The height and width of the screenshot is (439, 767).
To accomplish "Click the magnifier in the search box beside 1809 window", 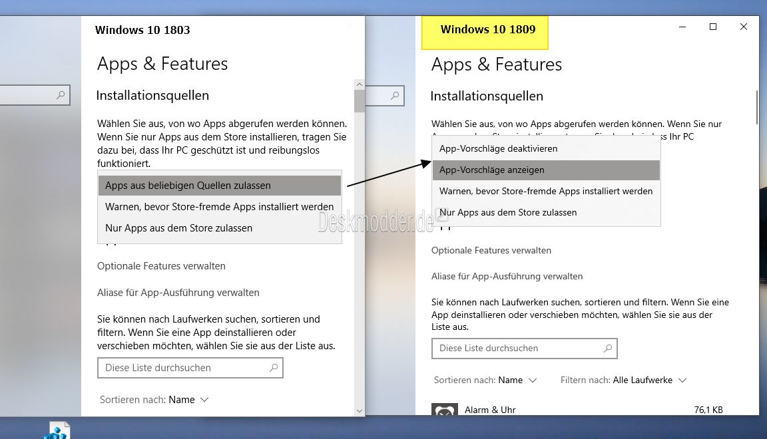I will click(395, 96).
